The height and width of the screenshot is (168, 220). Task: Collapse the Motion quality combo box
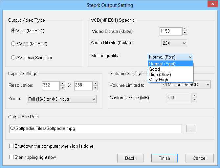point(170,57)
